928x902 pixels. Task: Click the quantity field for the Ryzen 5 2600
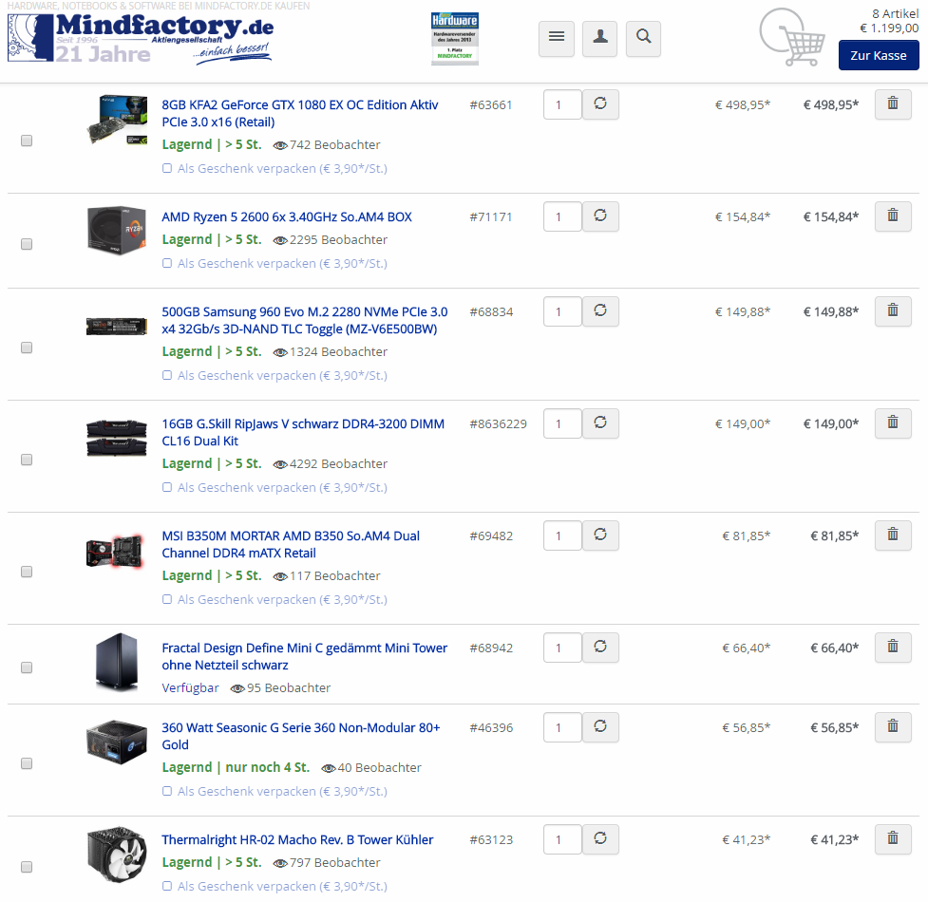click(562, 216)
